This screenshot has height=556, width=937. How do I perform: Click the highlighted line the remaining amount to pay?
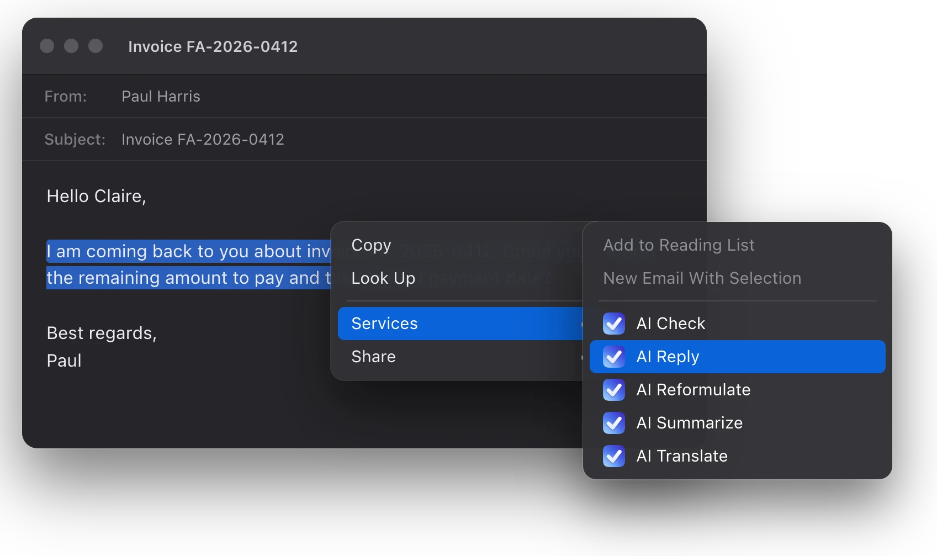pyautogui.click(x=189, y=278)
